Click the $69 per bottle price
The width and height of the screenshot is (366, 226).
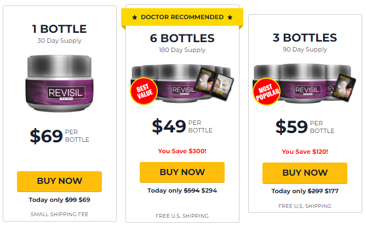[59, 136]
